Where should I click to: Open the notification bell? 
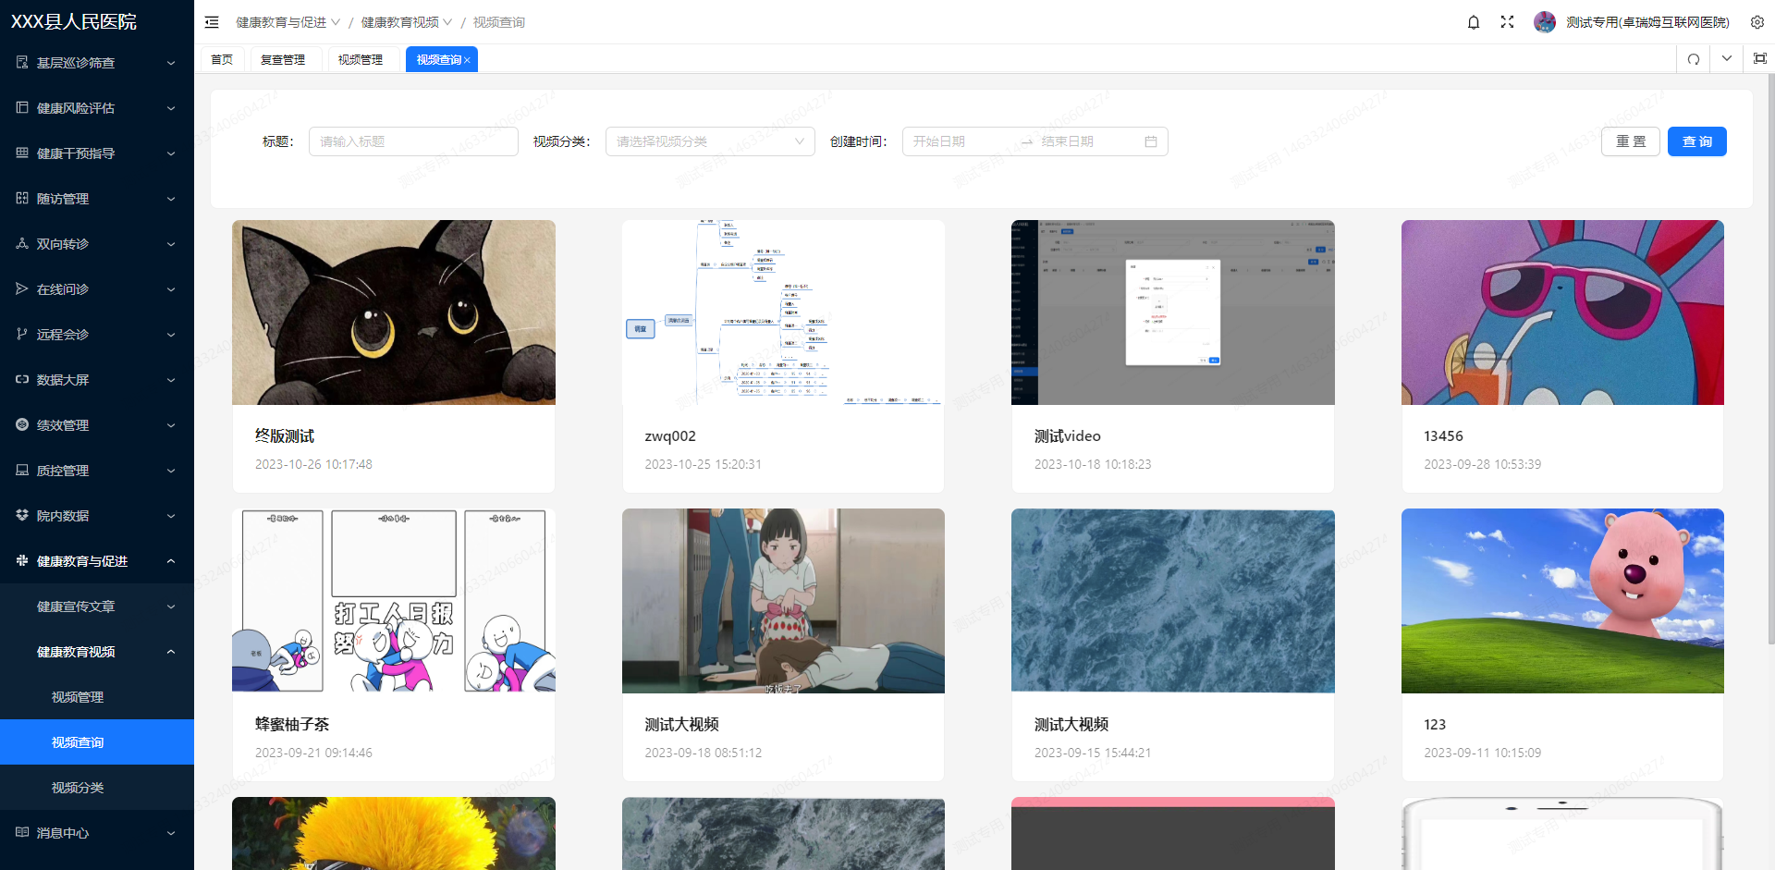coord(1474,22)
